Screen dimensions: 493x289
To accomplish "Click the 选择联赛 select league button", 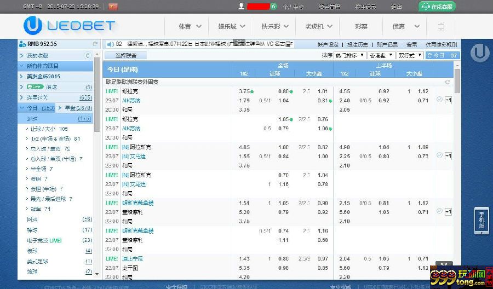I will [x=126, y=56].
